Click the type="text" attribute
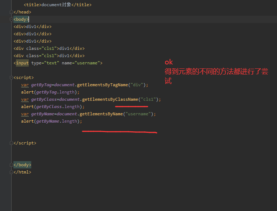The height and width of the screenshot is (211, 277). point(45,63)
